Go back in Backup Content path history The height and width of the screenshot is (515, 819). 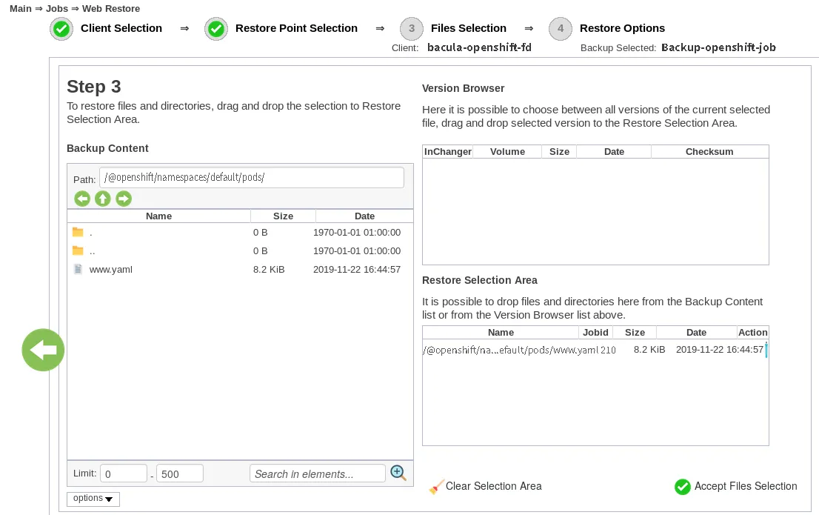coord(82,199)
